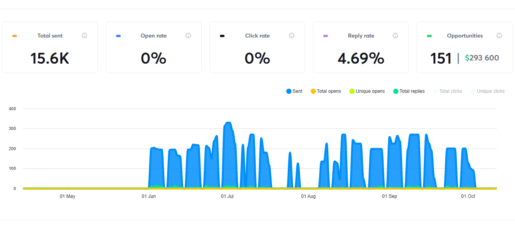The image size is (515, 241).
Task: Click the $293 600 opportunities amount
Action: [482, 58]
